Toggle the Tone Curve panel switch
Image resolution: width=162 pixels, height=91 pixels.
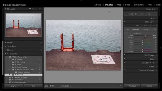[x=125, y=21]
